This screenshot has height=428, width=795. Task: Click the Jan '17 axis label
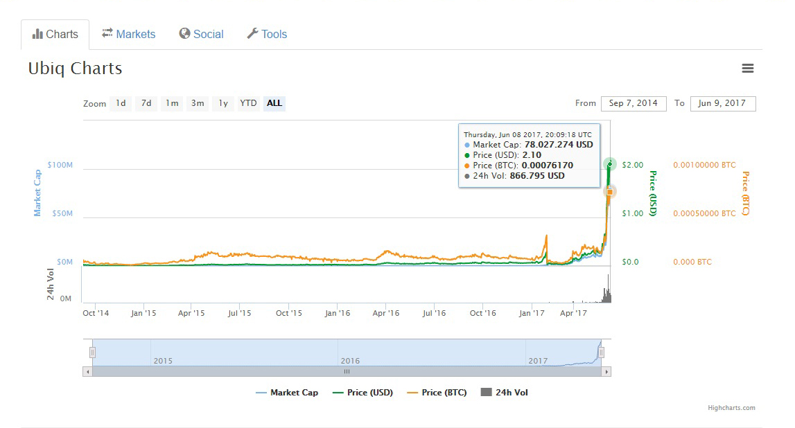(x=532, y=313)
